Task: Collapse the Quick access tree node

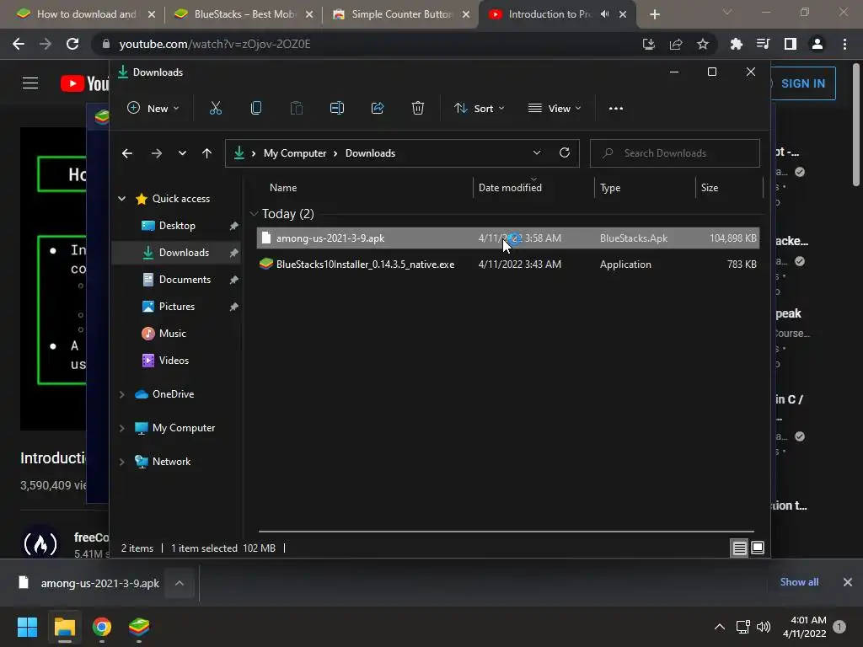Action: tap(121, 199)
